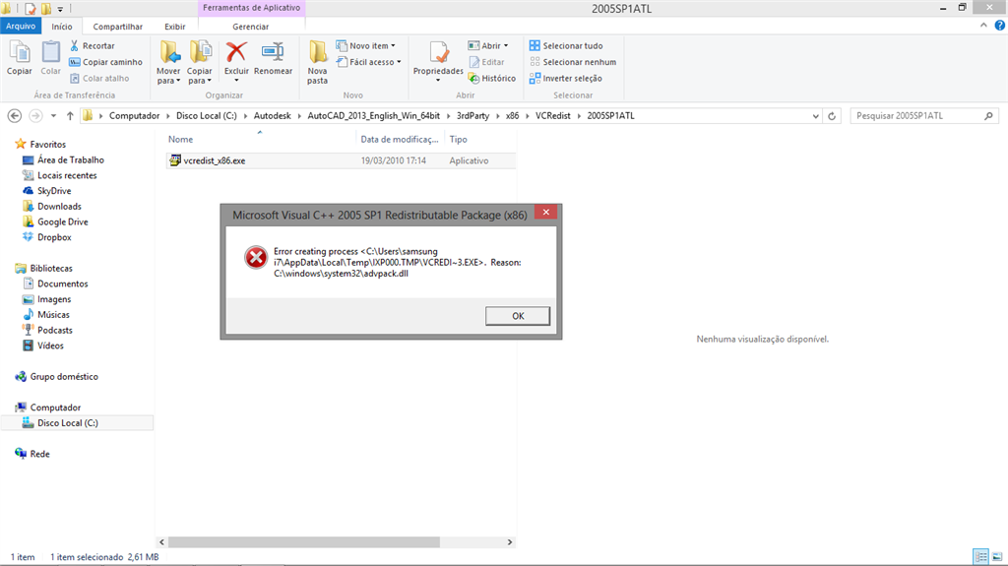The image size is (1008, 566).
Task: Click OK in the error dialog
Action: (518, 316)
